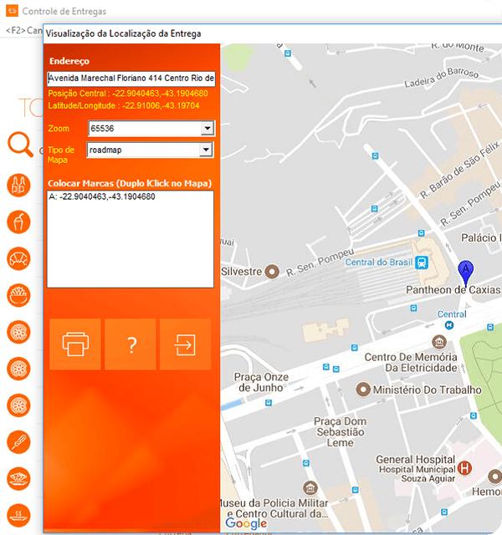Click the blue map marker A
This screenshot has height=535, width=502.
(x=465, y=273)
